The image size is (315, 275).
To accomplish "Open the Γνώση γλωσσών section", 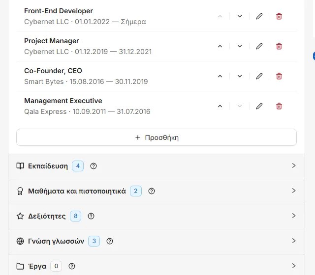I will pyautogui.click(x=157, y=241).
